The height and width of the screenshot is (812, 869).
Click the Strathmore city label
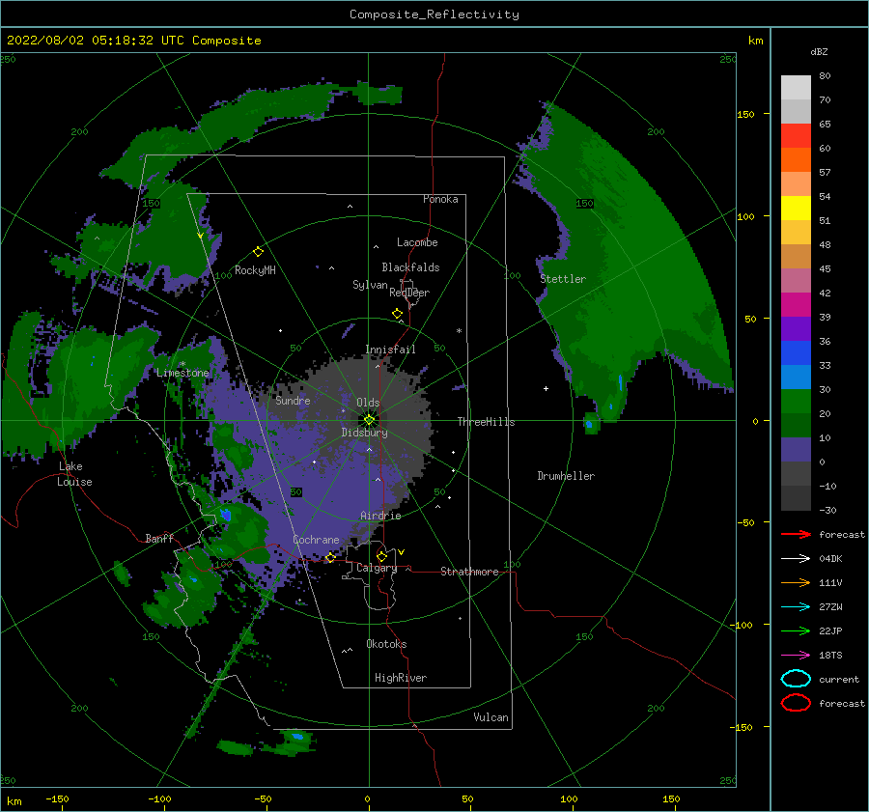point(469,572)
